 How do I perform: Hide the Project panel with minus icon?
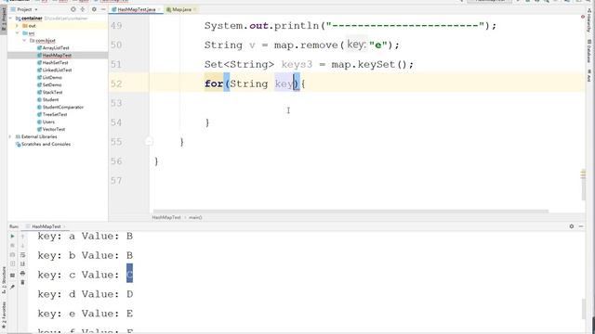pyautogui.click(x=103, y=9)
